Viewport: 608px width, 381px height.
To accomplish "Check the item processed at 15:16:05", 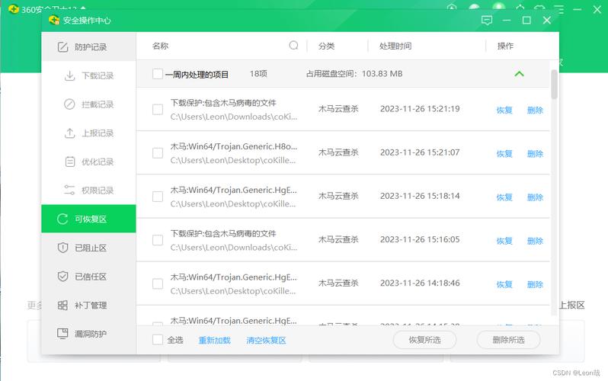I will click(158, 240).
